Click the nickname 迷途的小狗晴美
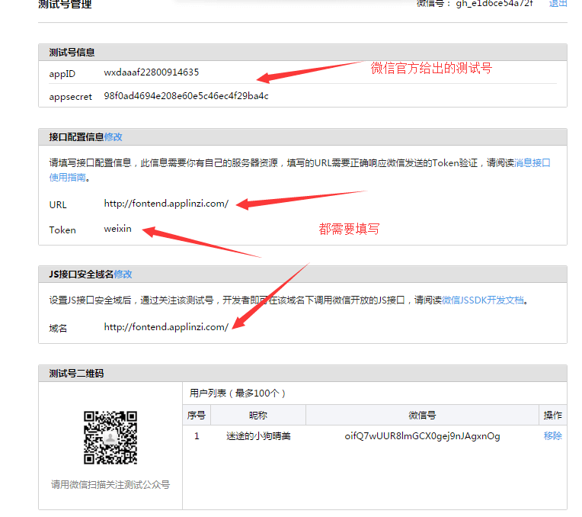This screenshot has height=517, width=582. click(x=258, y=435)
